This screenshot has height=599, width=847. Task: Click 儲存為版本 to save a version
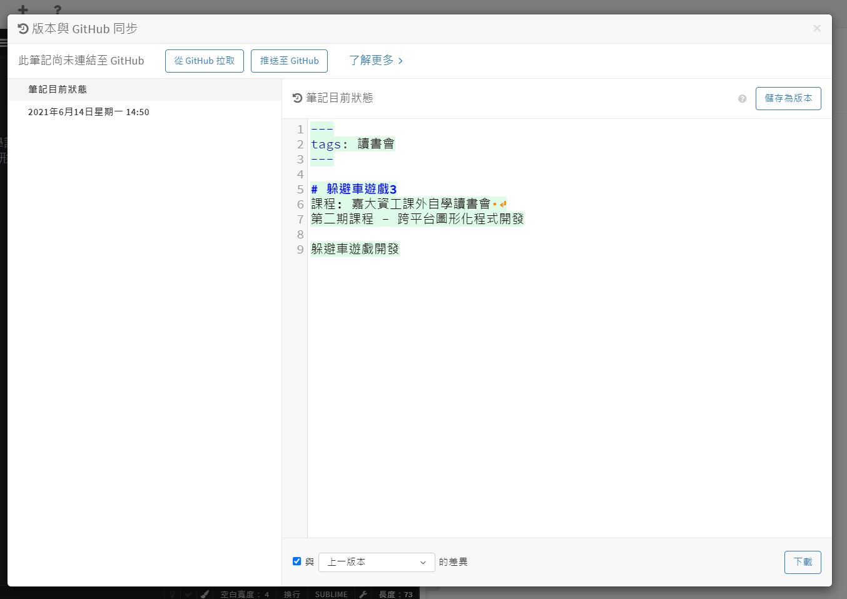click(x=788, y=98)
